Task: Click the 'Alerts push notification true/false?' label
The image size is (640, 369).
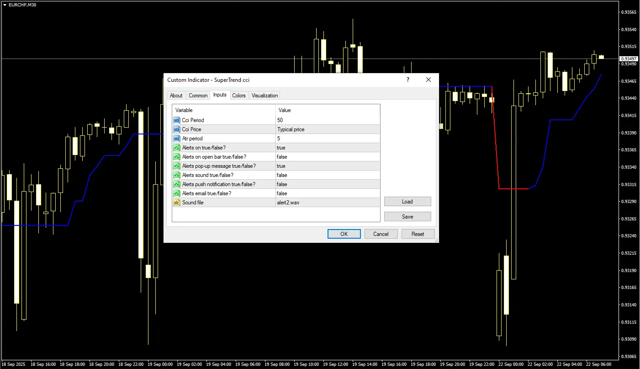Action: tap(219, 184)
